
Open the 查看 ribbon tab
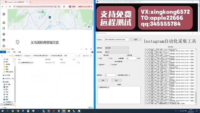(x=20, y=52)
